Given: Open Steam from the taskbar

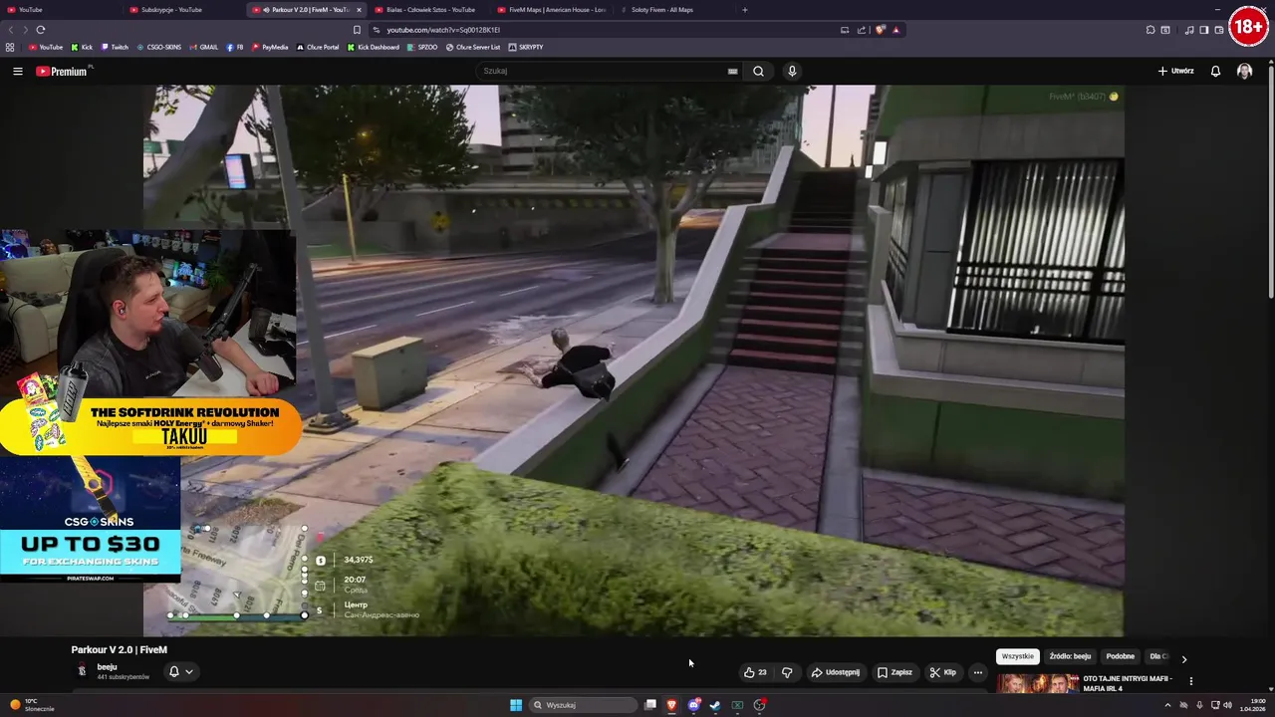Looking at the screenshot, I should tap(715, 705).
